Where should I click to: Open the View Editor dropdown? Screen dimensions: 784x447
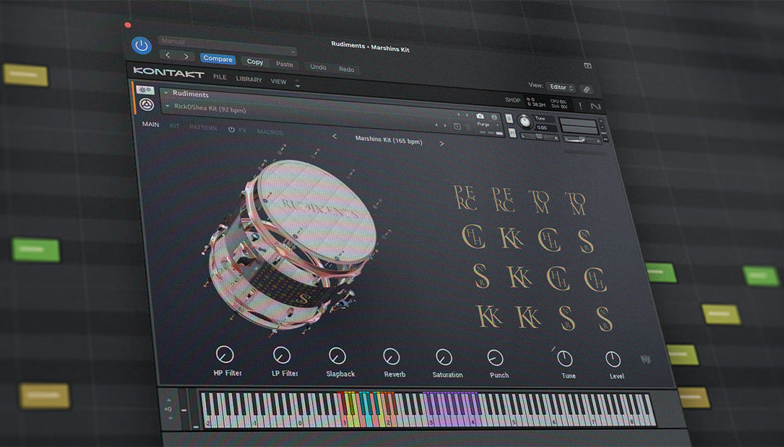[x=560, y=88]
